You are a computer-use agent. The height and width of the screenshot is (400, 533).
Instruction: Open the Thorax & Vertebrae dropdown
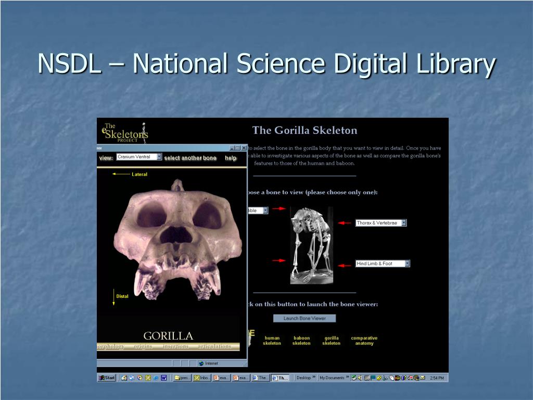pos(380,223)
